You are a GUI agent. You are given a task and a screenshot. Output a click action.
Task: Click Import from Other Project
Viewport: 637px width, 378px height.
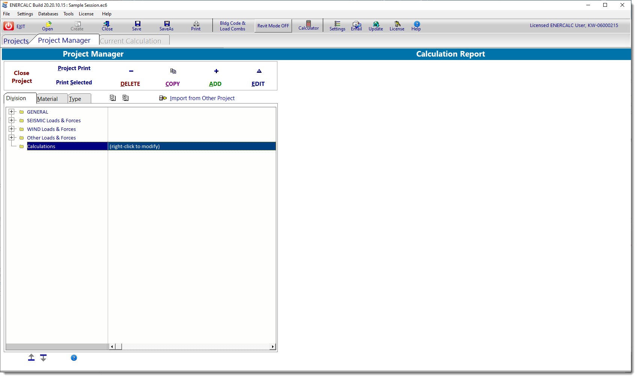tap(202, 98)
